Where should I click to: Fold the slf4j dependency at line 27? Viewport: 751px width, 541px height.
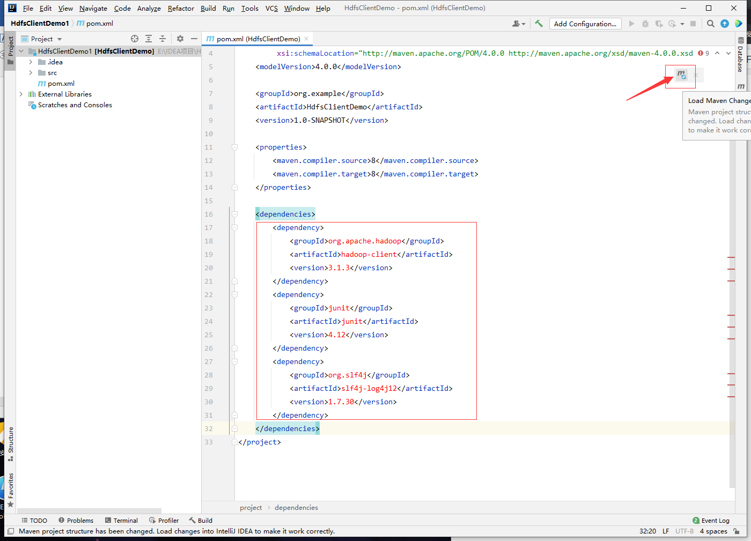[234, 361]
